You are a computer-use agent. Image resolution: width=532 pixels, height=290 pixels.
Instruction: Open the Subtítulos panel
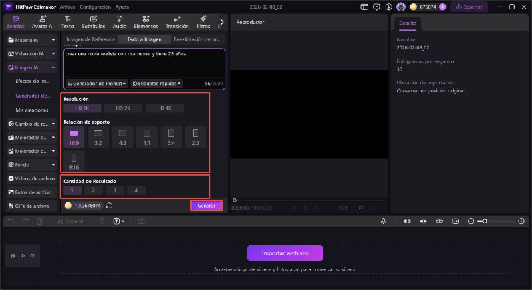pyautogui.click(x=92, y=22)
